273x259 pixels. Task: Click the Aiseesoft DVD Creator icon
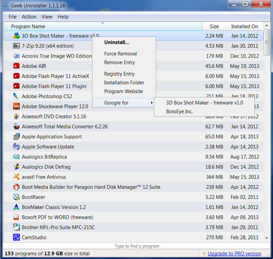(x=16, y=117)
